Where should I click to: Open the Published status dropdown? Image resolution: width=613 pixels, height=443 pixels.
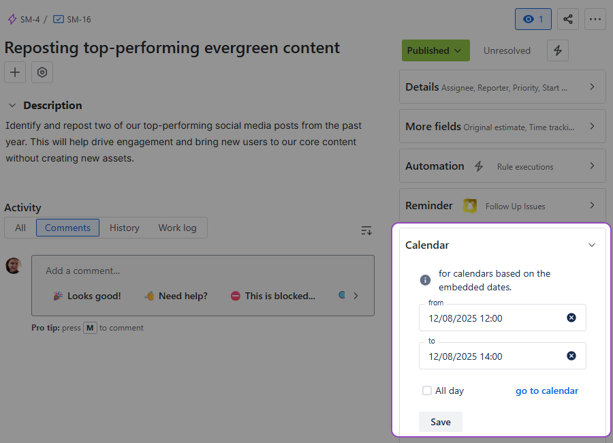coord(435,50)
